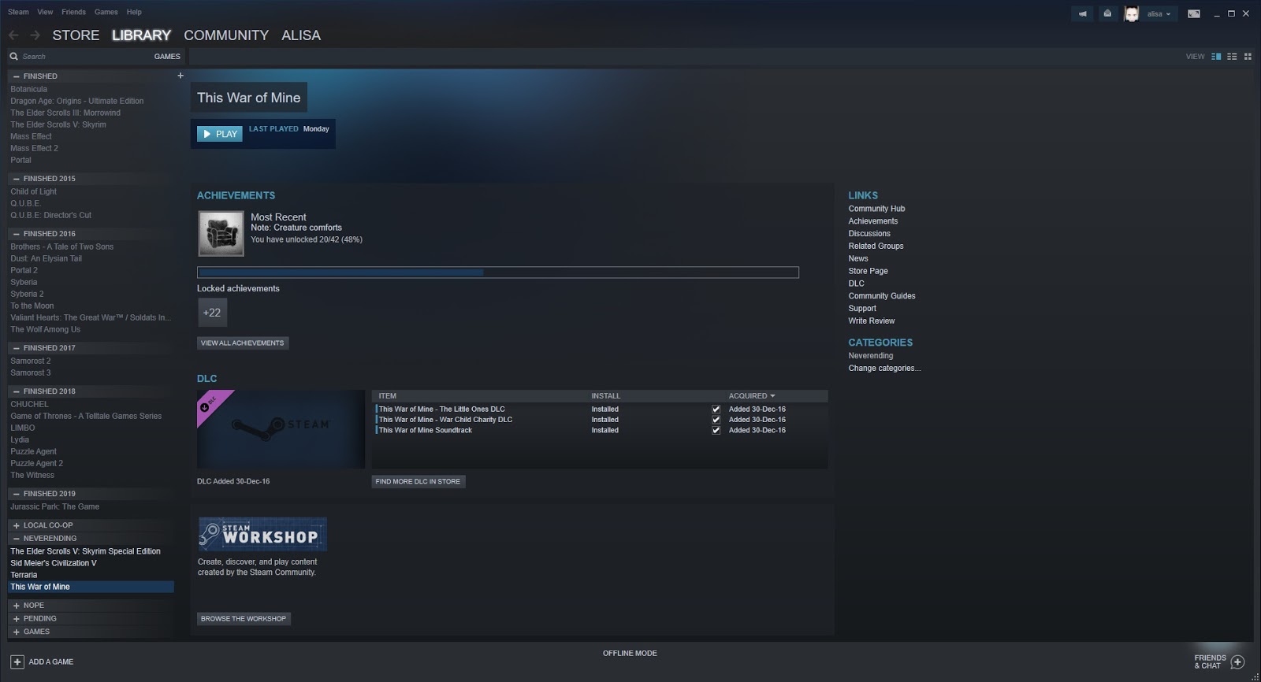Switch to detail view layout icon
Viewport: 1261px width, 682px height.
click(1216, 56)
